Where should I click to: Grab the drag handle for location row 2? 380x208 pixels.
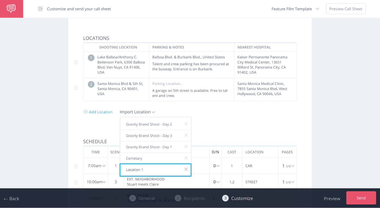click(x=76, y=88)
